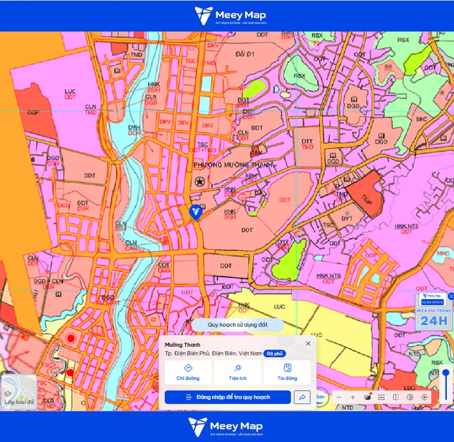Open the Lớp bản đồ layer switcher
The image size is (454, 442).
click(19, 392)
